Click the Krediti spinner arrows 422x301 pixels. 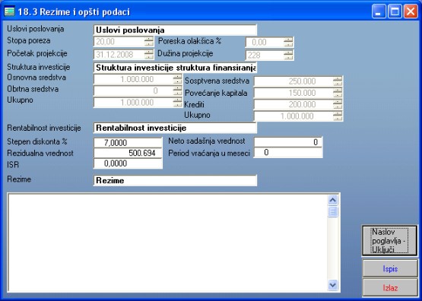338,104
